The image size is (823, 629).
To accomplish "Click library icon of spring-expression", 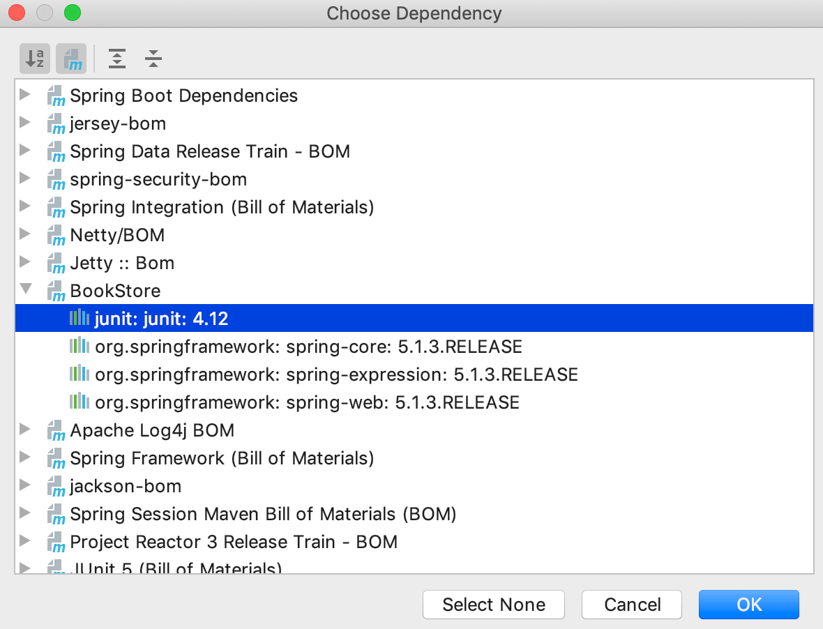I will point(80,373).
